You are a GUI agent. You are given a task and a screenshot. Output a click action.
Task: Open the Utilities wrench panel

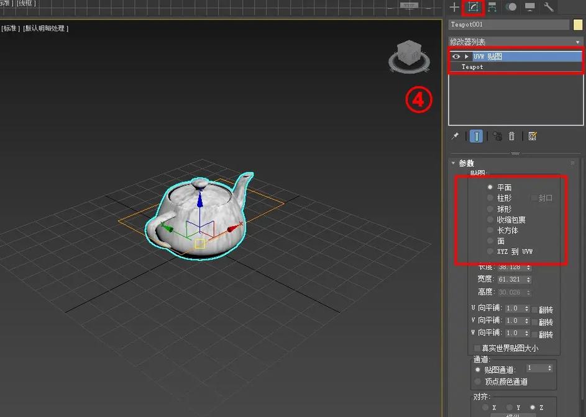(549, 7)
